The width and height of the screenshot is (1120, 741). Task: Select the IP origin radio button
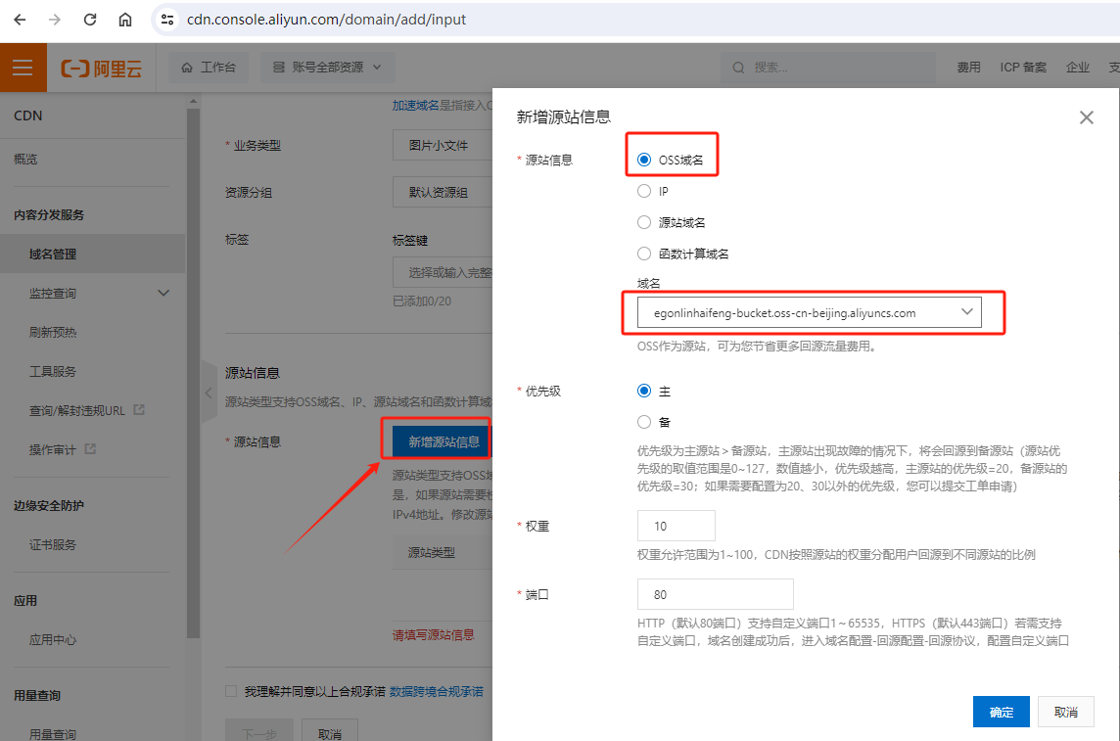[643, 192]
